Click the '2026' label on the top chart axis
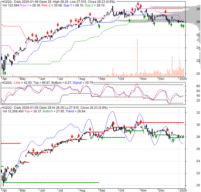The image size is (201, 192). 183,79
